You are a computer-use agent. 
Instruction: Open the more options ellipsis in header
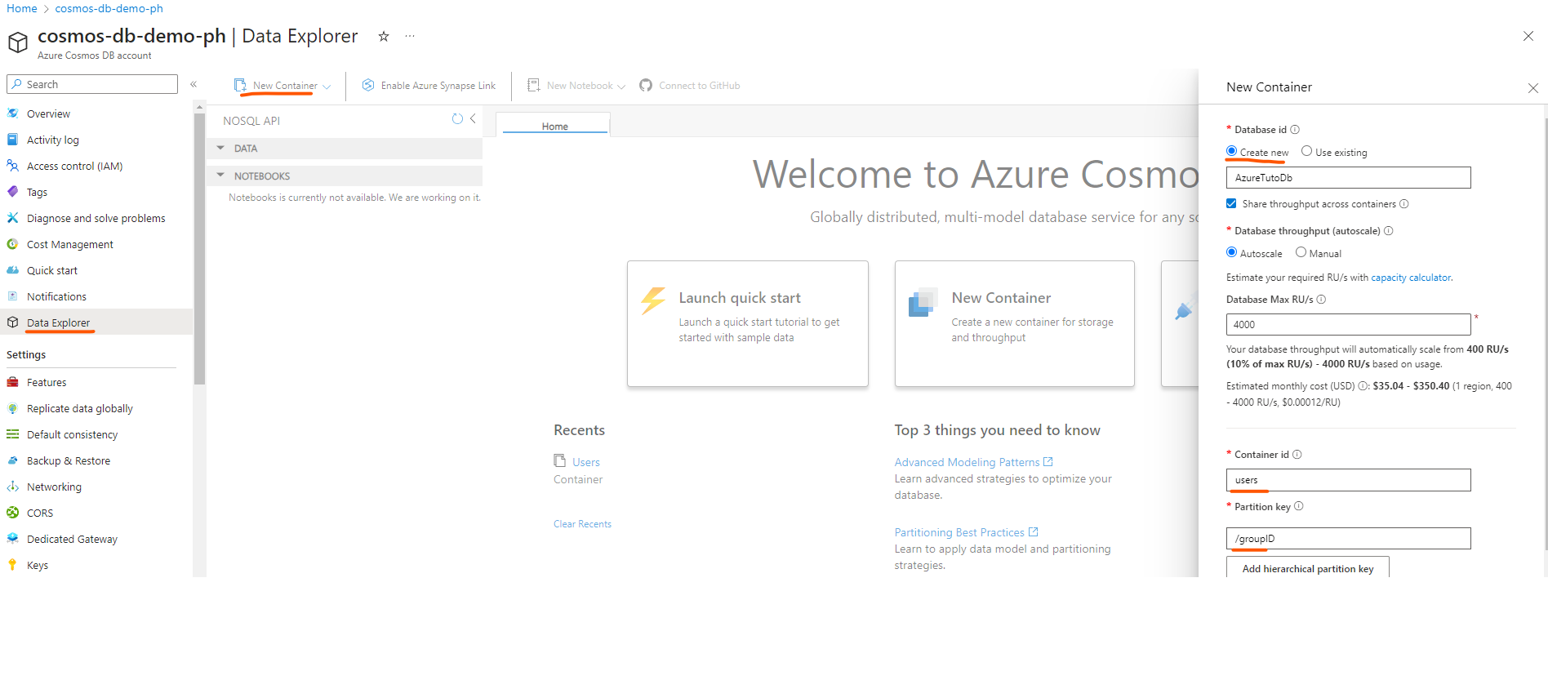coord(410,36)
